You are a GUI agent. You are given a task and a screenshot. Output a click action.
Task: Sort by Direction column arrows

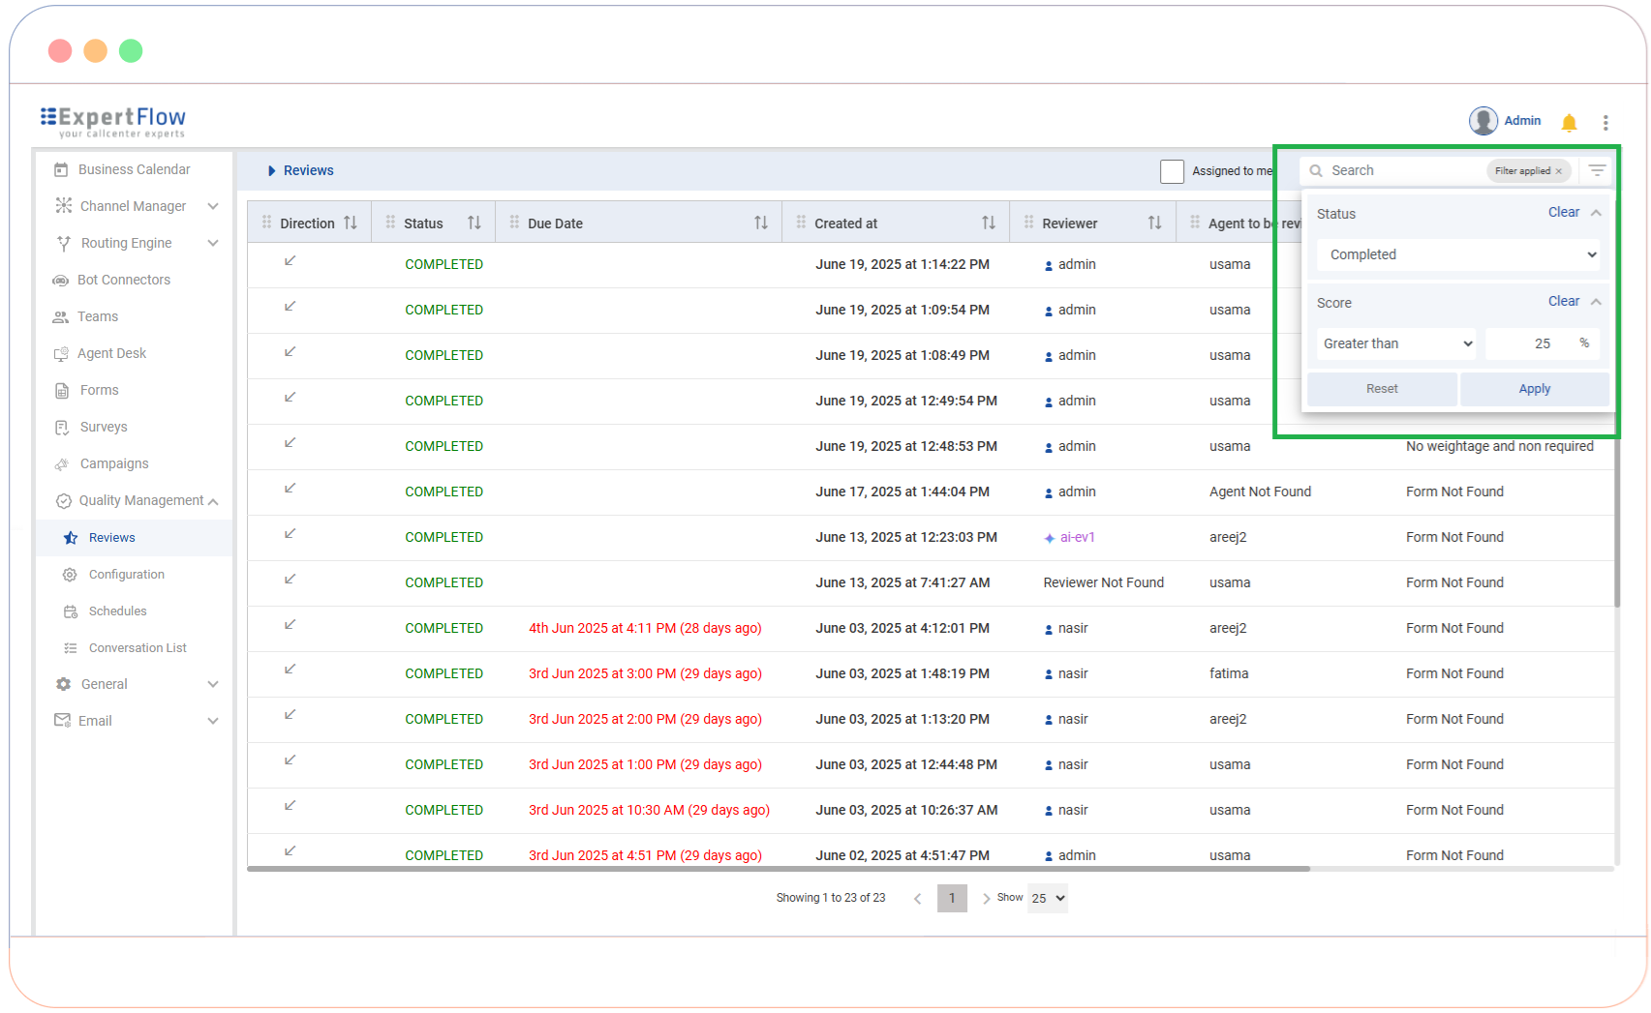coord(351,223)
